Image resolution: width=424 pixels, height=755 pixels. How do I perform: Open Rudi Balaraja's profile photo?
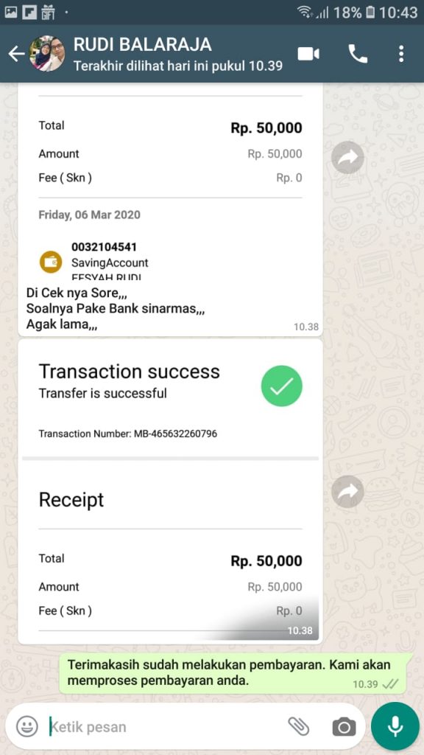click(x=46, y=54)
